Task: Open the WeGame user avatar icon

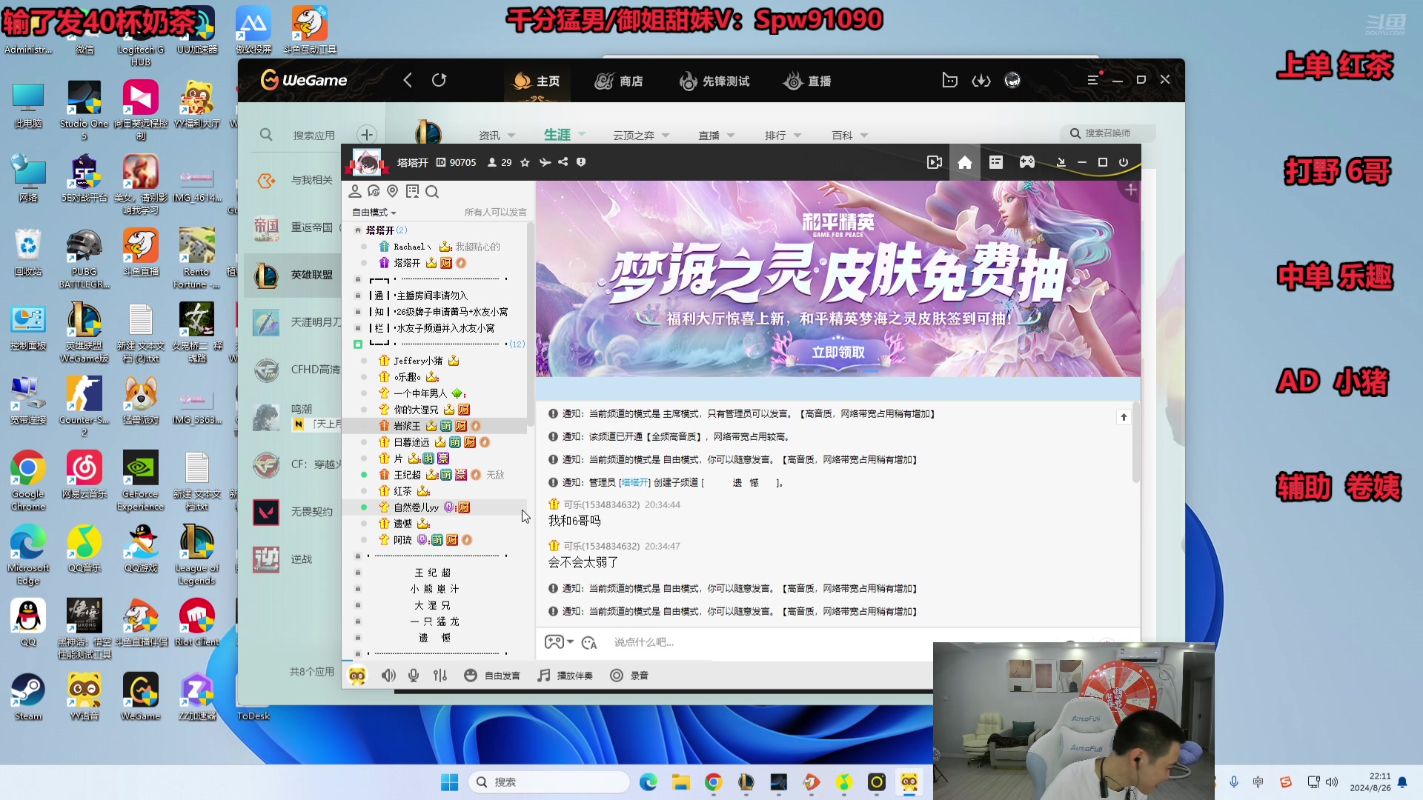Action: pyautogui.click(x=1012, y=80)
